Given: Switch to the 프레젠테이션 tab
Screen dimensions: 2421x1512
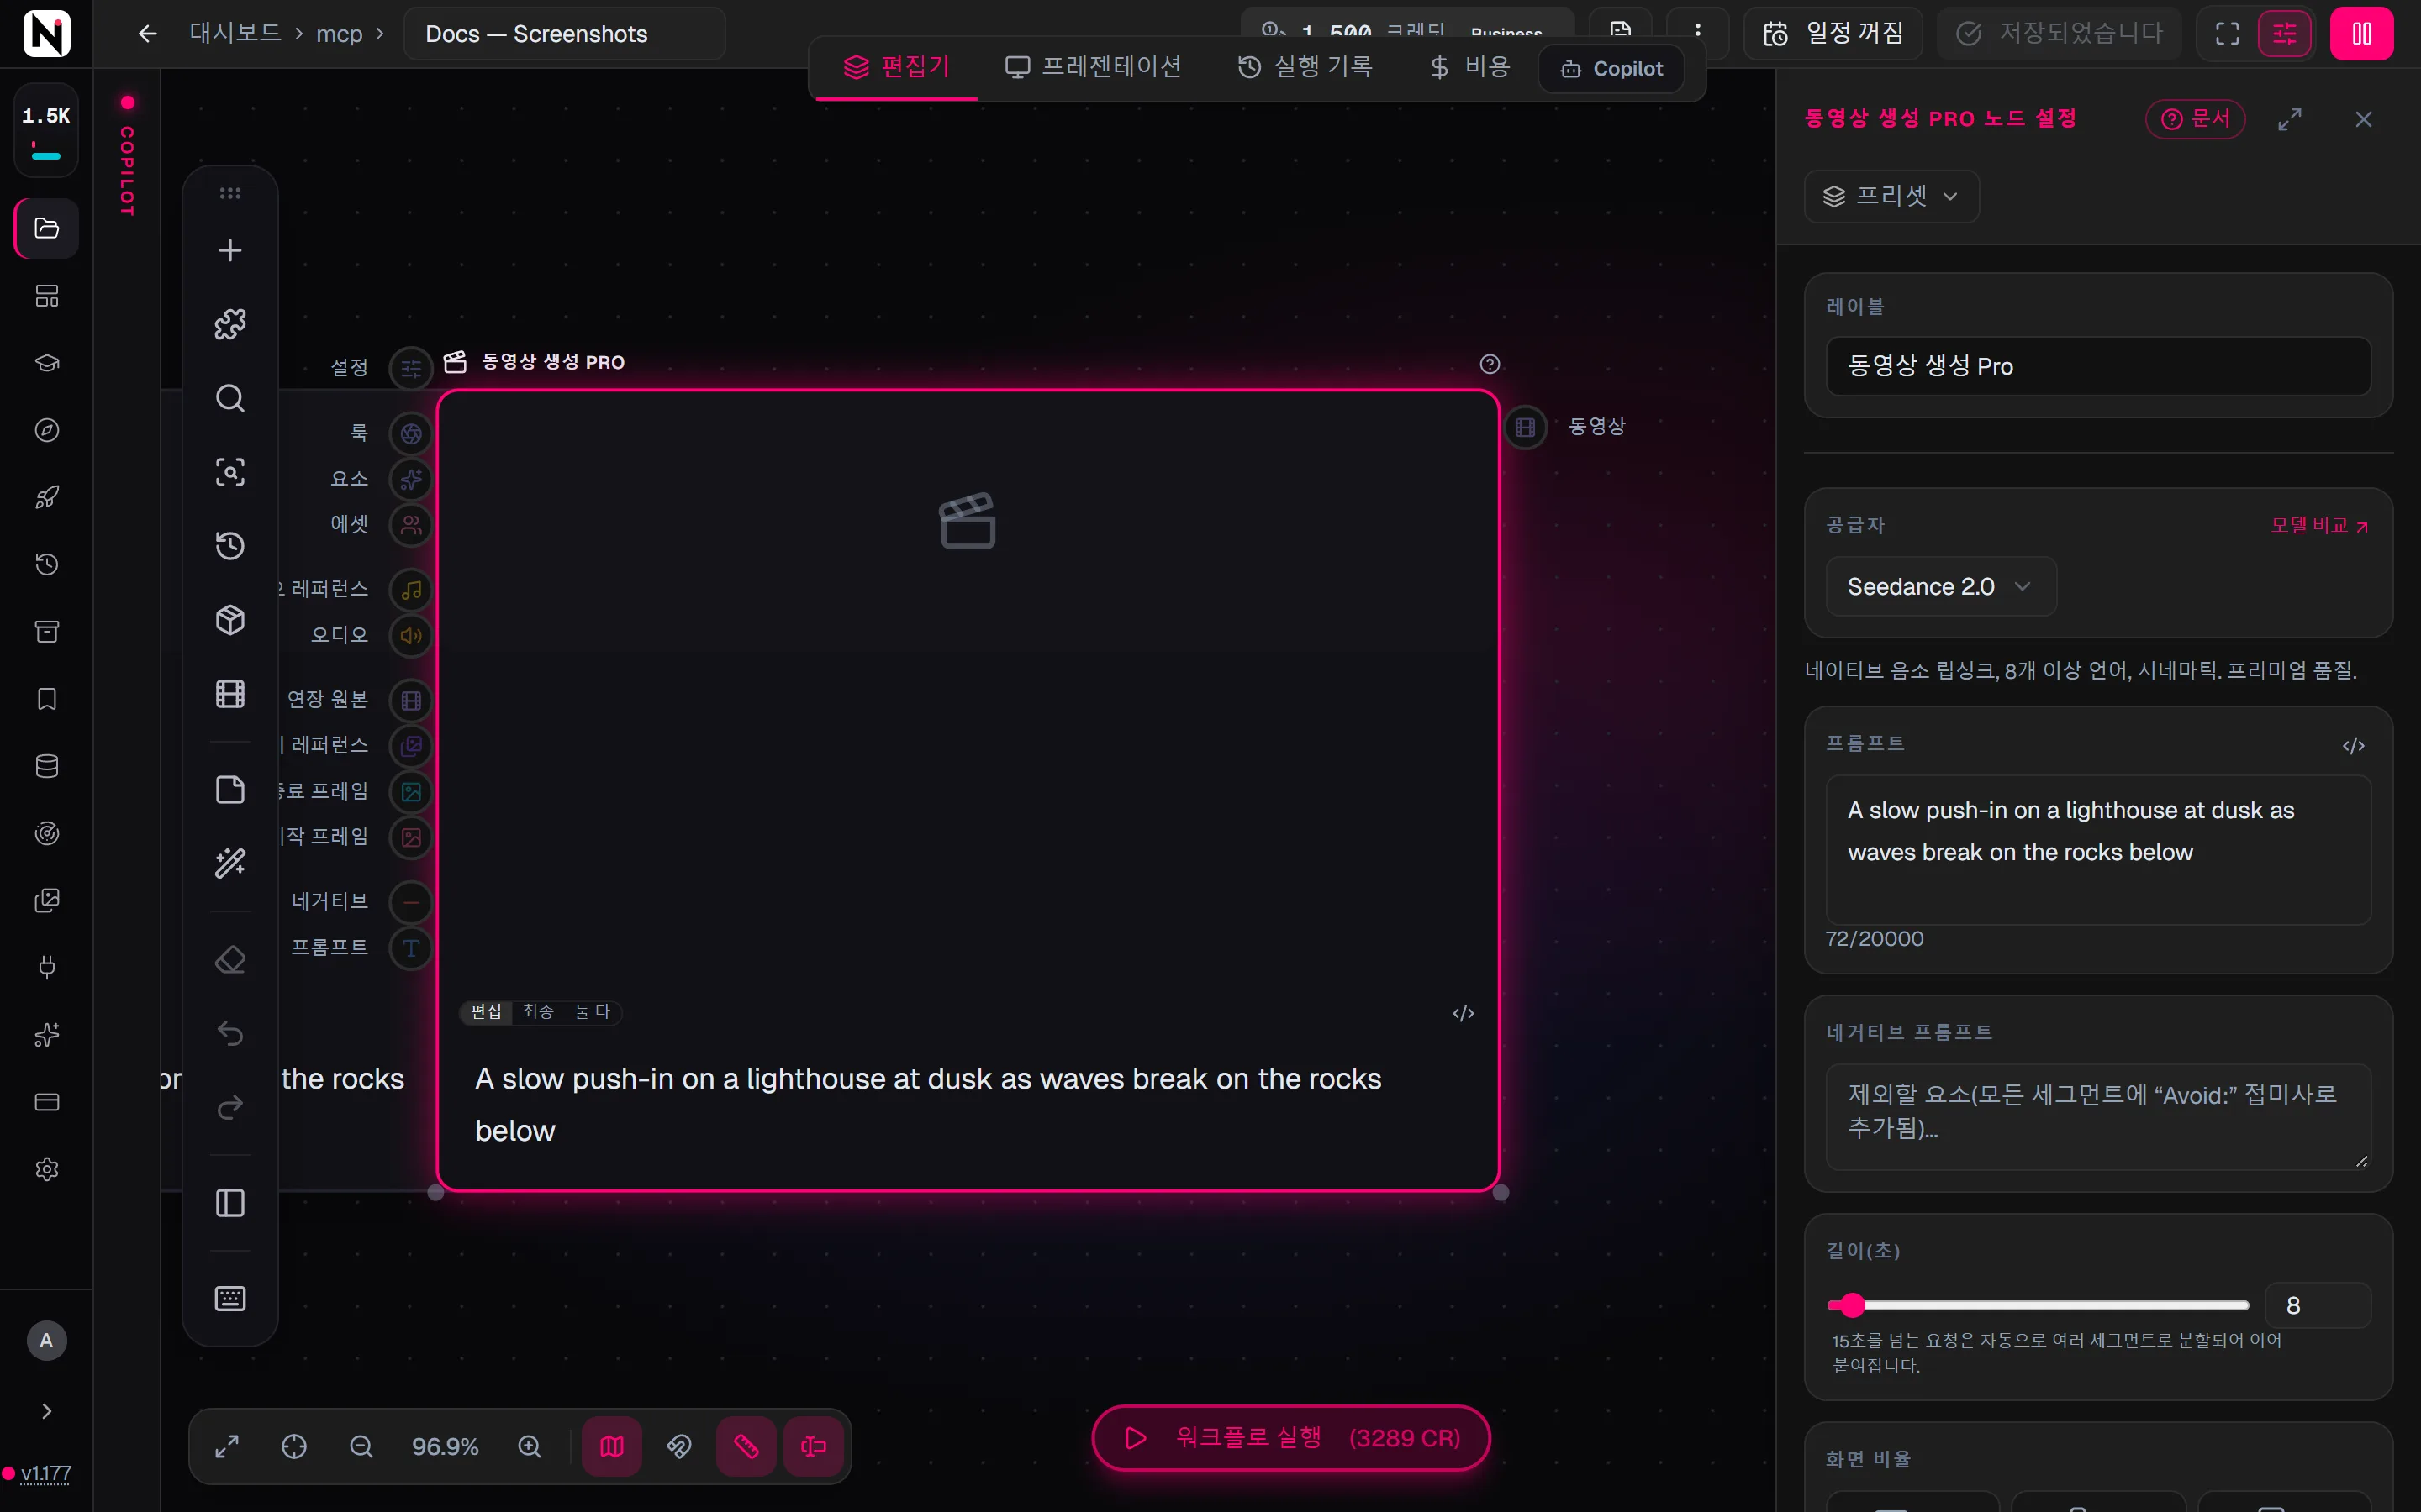Looking at the screenshot, I should (x=1094, y=67).
